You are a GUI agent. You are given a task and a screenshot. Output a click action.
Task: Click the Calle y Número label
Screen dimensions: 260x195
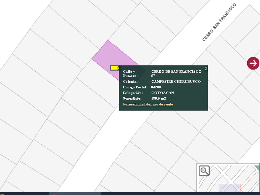130,74
